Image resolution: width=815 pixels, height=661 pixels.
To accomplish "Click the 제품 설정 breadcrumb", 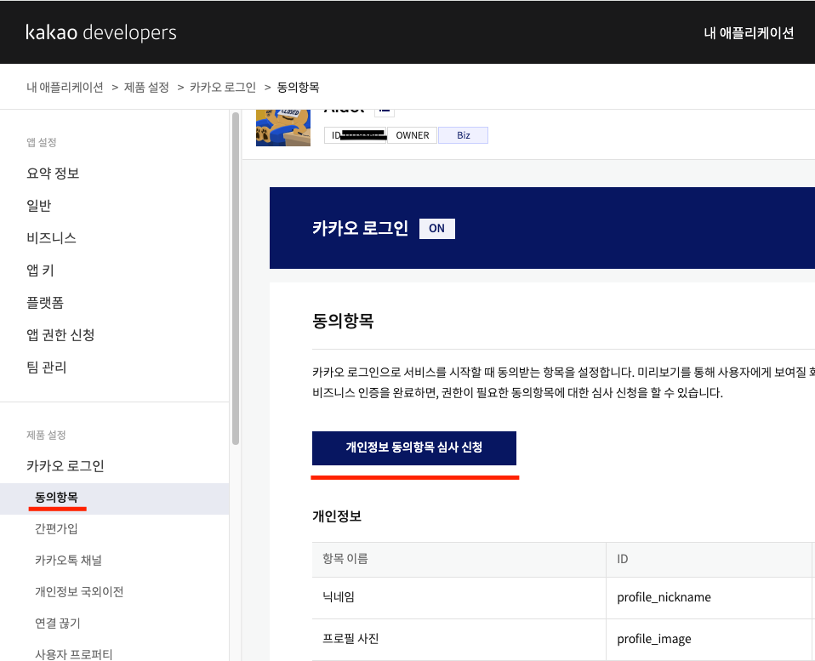I will click(x=146, y=88).
